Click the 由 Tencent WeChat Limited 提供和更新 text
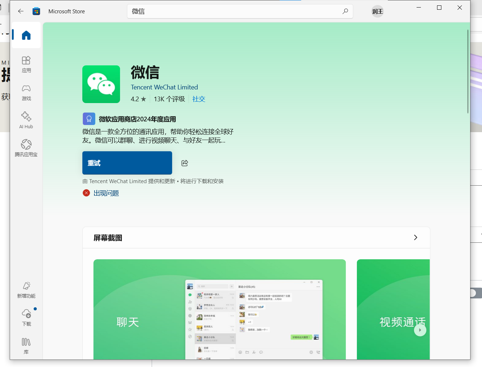The image size is (482, 367). (x=129, y=181)
